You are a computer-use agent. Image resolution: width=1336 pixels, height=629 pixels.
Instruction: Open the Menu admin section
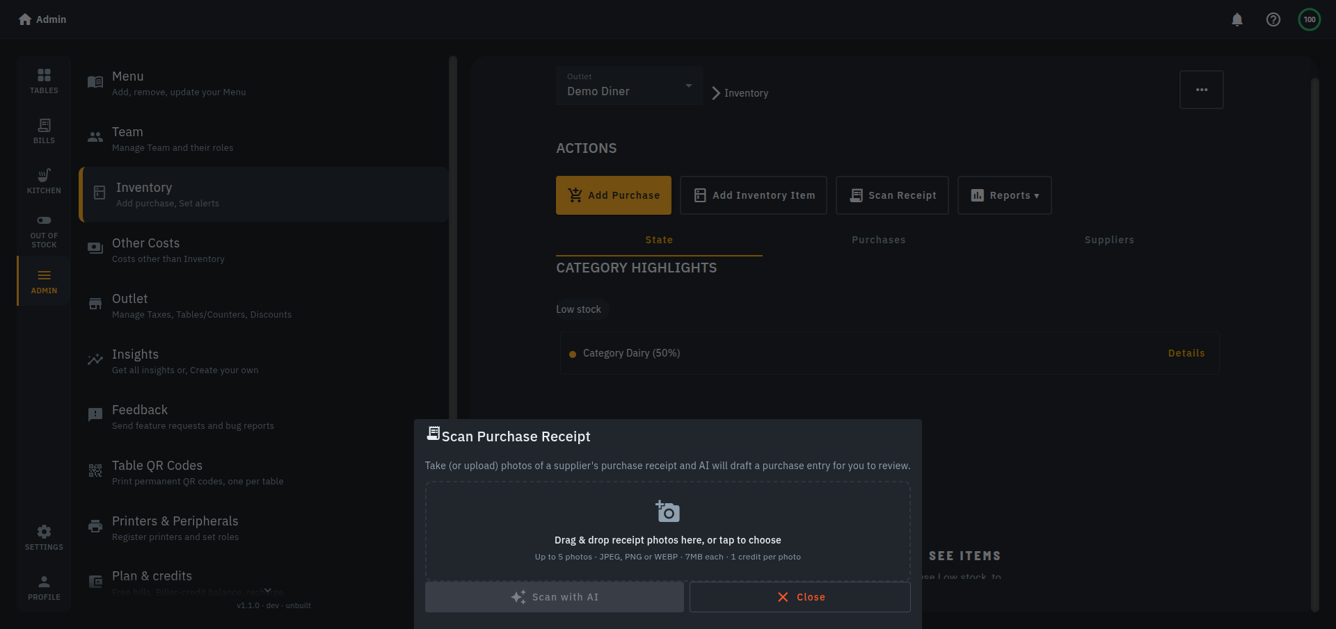point(264,83)
